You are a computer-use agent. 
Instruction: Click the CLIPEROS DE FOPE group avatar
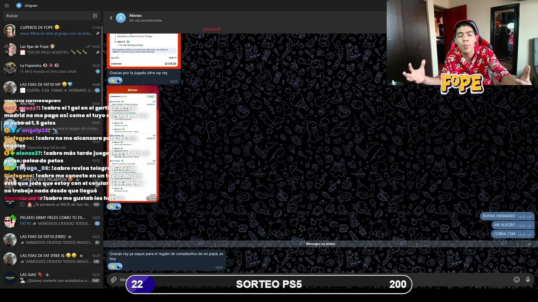10,30
